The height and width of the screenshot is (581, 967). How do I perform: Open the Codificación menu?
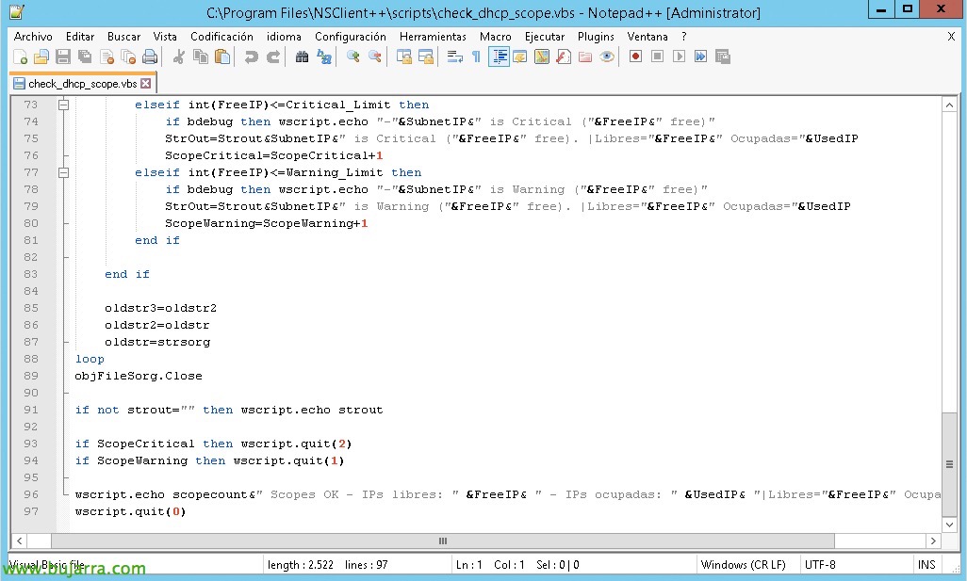[x=222, y=37]
